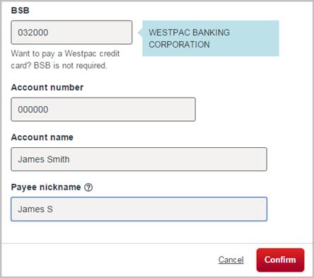This screenshot has width=314, height=278.
Task: Click the Account name label
Action: (x=42, y=137)
